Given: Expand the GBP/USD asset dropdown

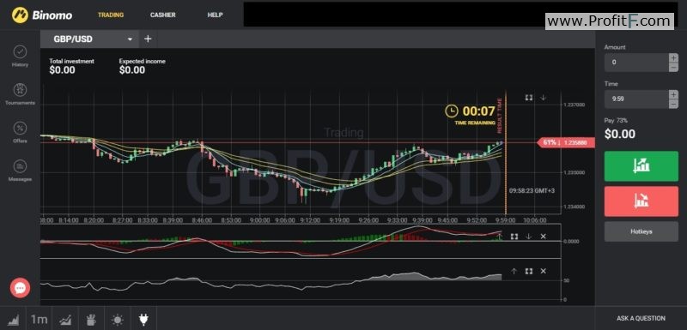Looking at the screenshot, I should (130, 39).
